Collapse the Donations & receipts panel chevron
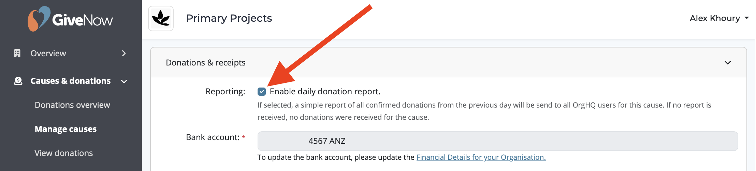The width and height of the screenshot is (756, 171). pyautogui.click(x=728, y=63)
